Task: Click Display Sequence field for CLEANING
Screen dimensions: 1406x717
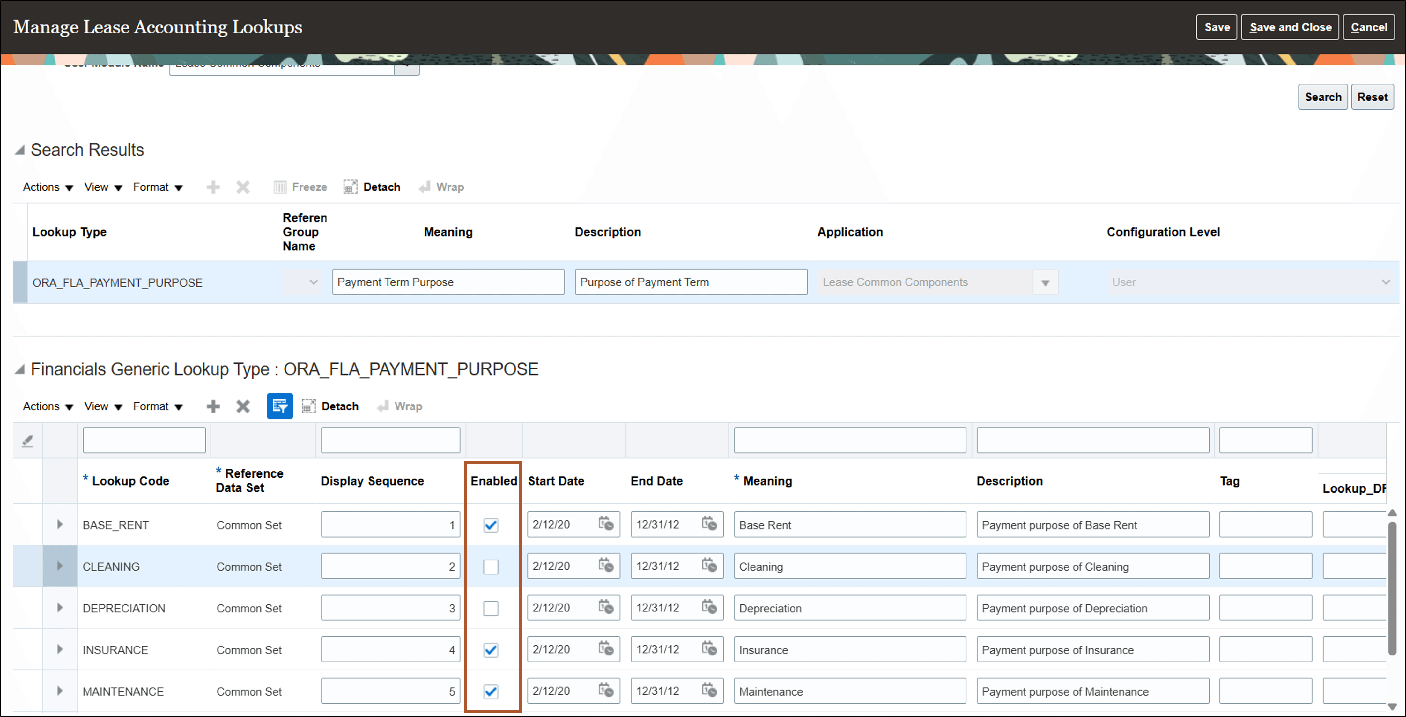Action: (x=391, y=566)
